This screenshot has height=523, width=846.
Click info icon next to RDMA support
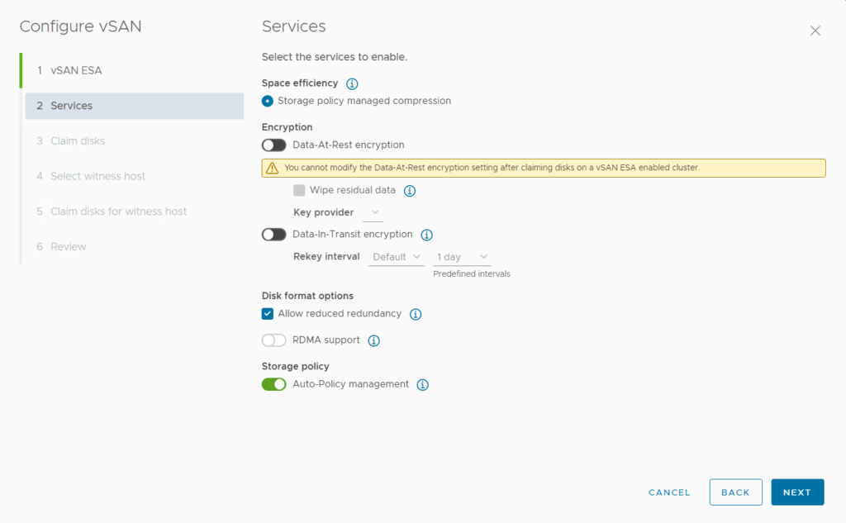pos(373,340)
